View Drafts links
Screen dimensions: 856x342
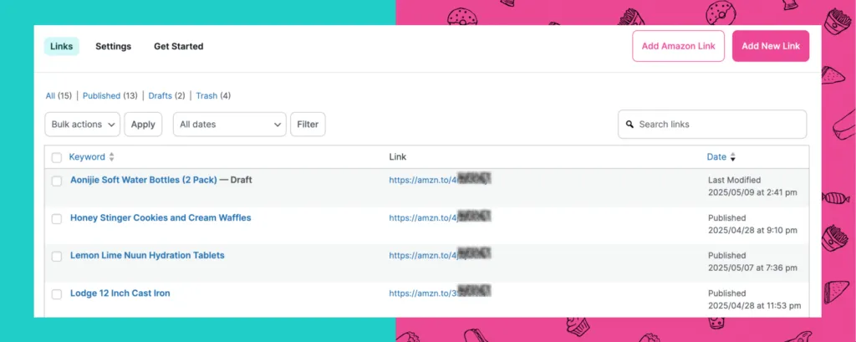click(x=160, y=95)
